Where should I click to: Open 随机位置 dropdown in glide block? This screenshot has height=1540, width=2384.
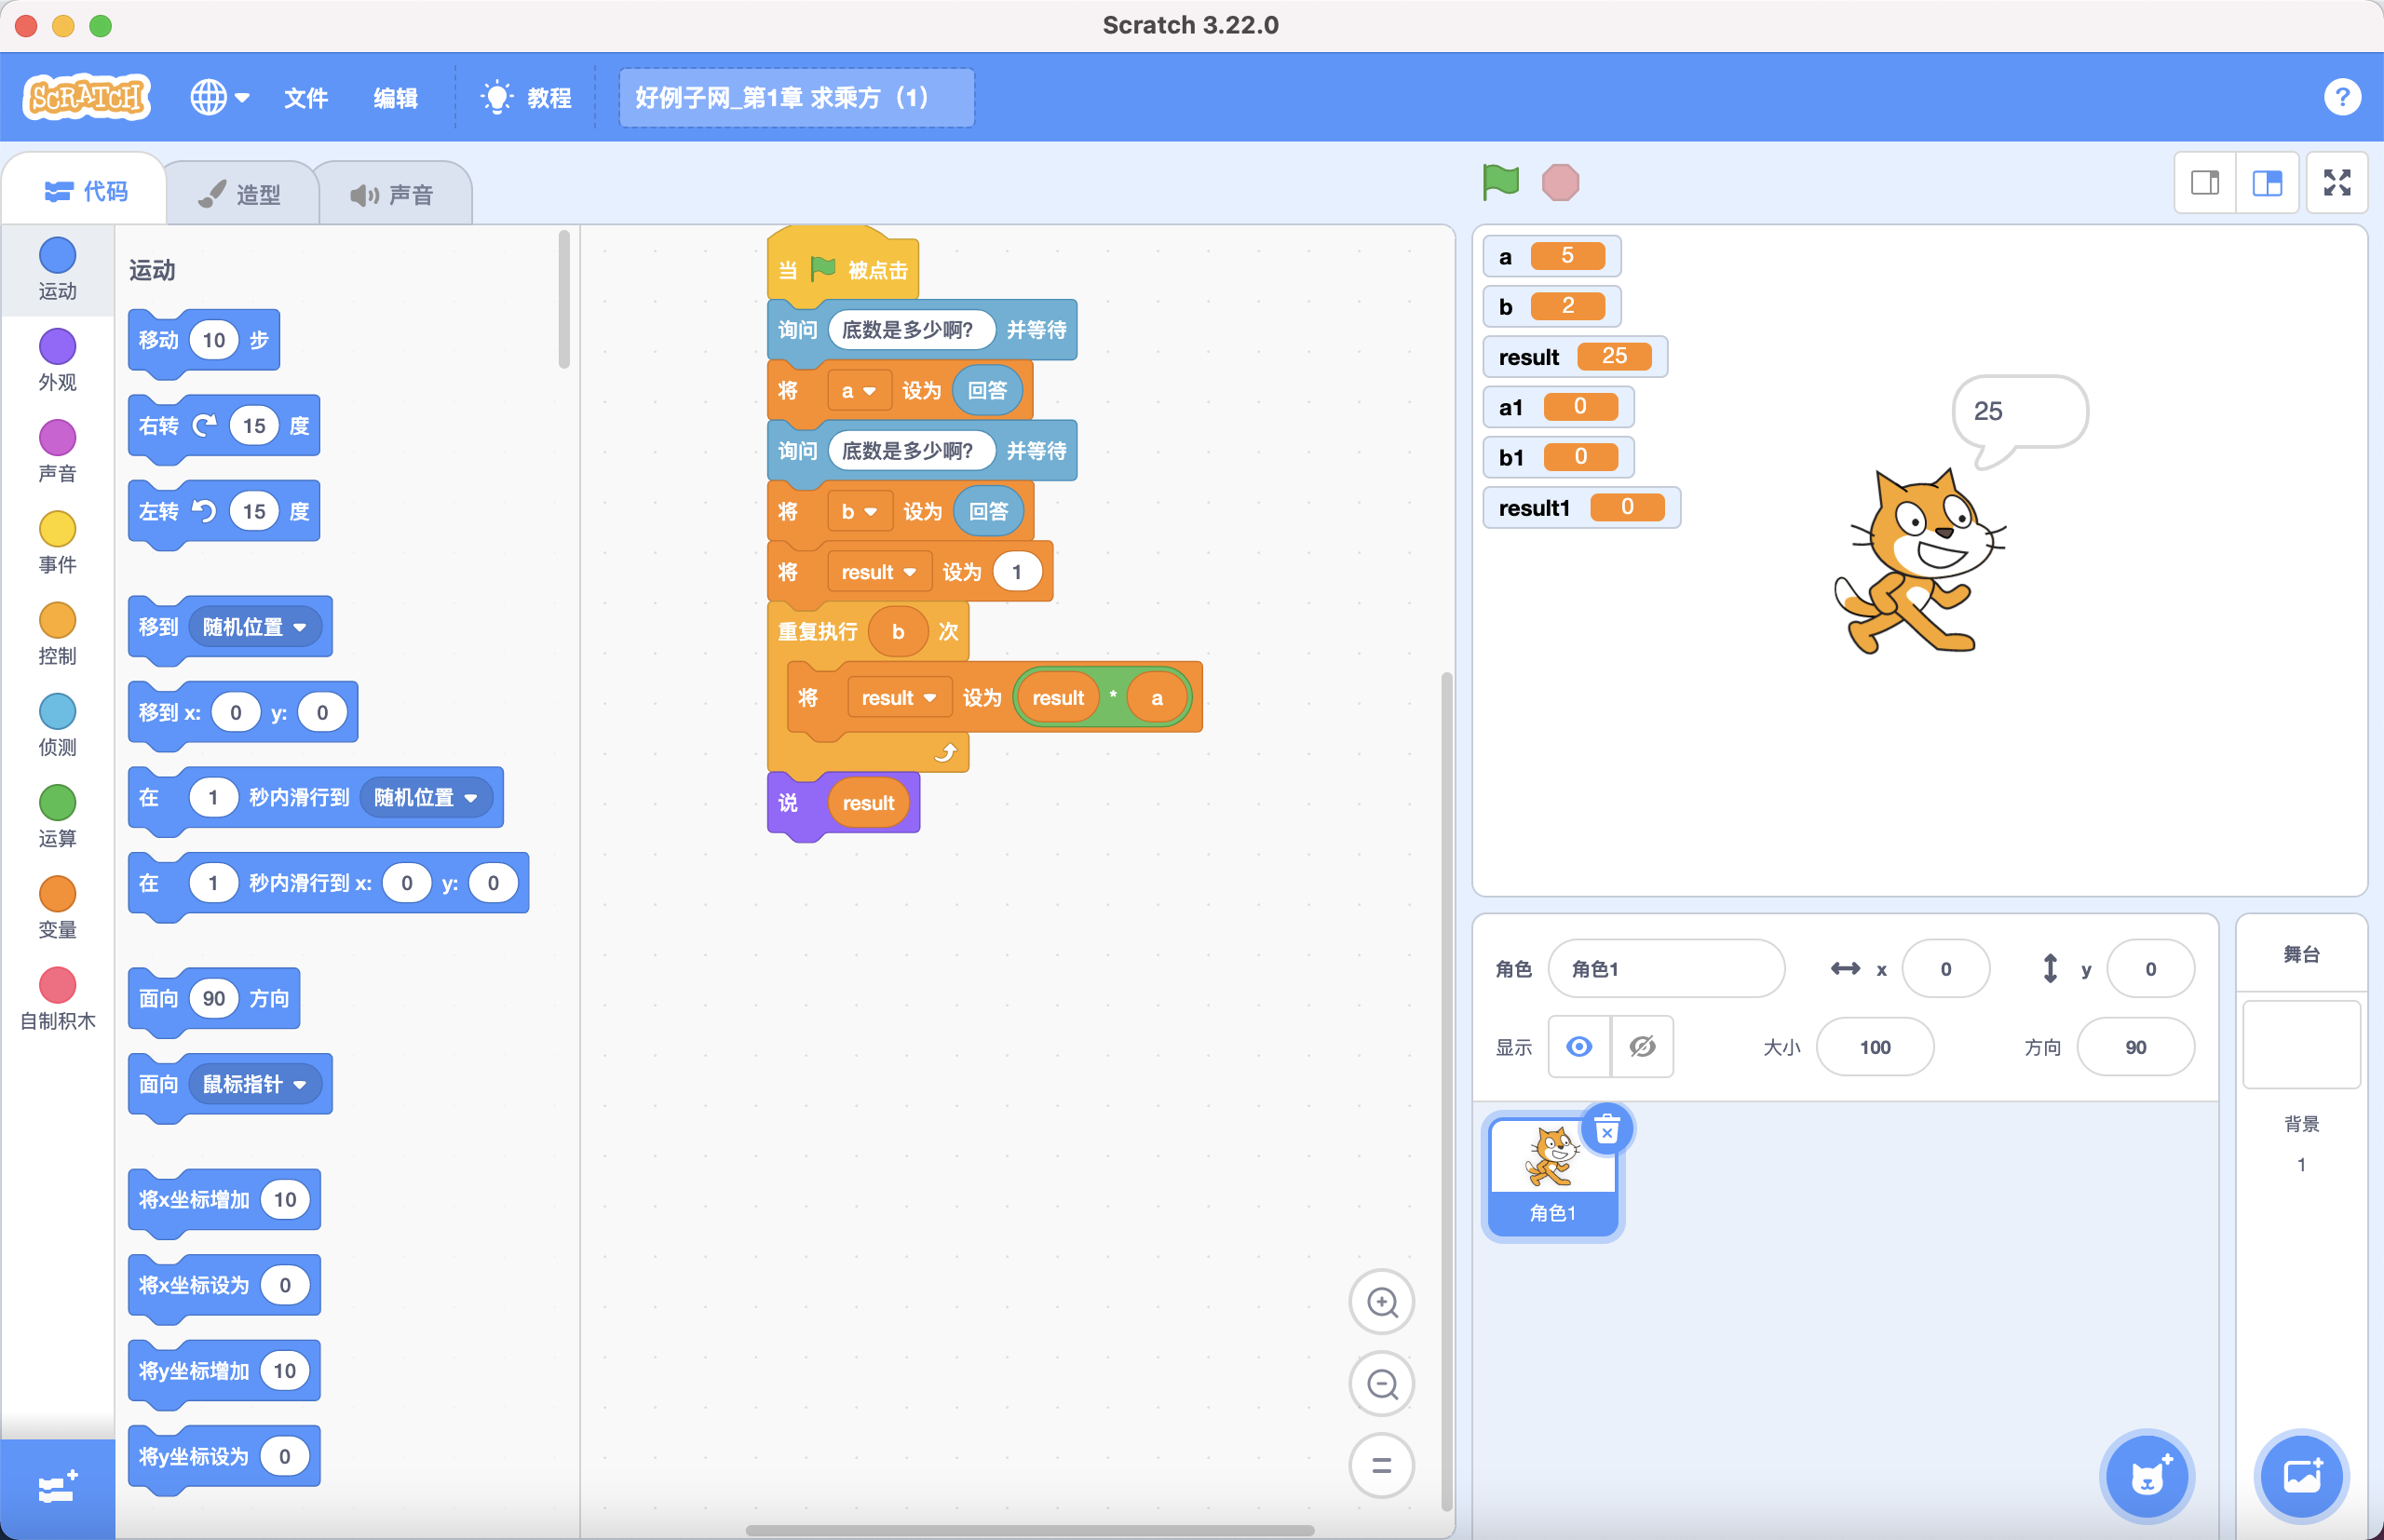[425, 797]
